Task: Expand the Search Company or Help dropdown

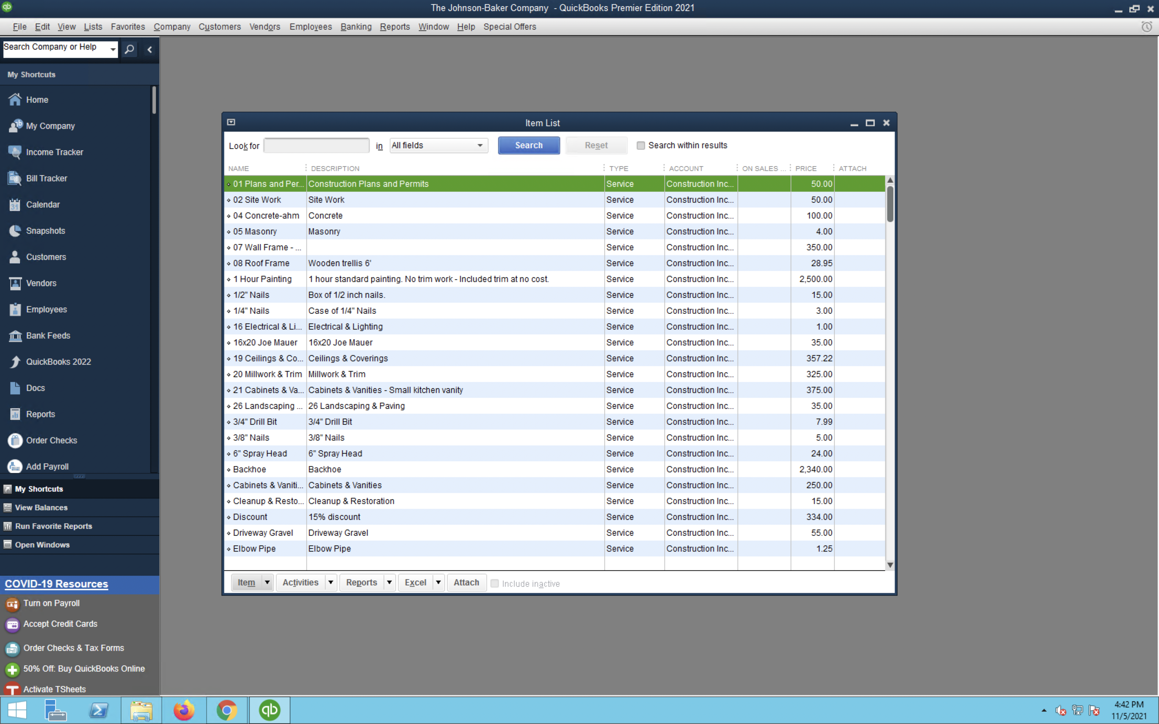Action: pyautogui.click(x=113, y=49)
